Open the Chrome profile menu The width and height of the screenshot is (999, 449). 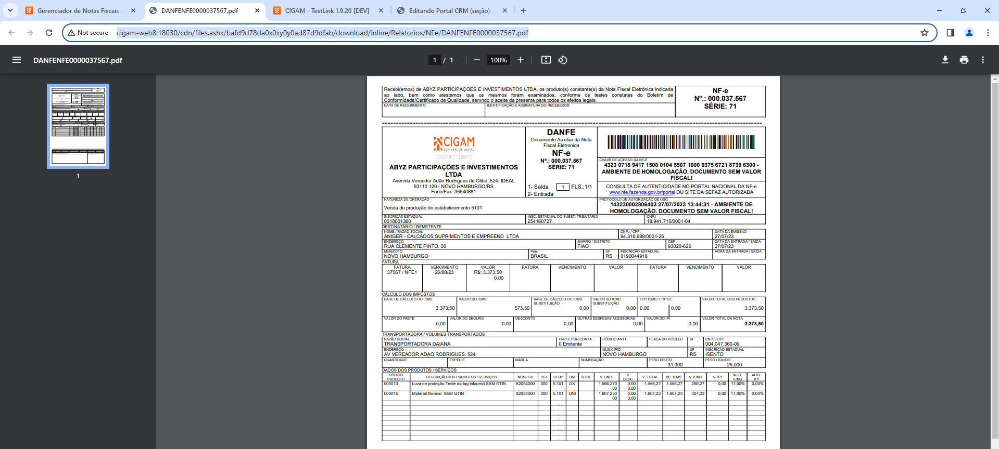969,33
